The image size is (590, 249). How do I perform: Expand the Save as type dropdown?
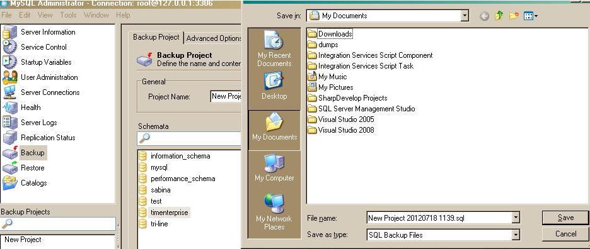516,235
